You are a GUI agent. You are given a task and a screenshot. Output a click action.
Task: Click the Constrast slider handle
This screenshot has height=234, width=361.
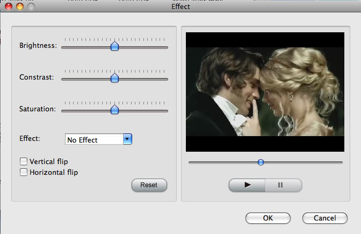(x=114, y=78)
